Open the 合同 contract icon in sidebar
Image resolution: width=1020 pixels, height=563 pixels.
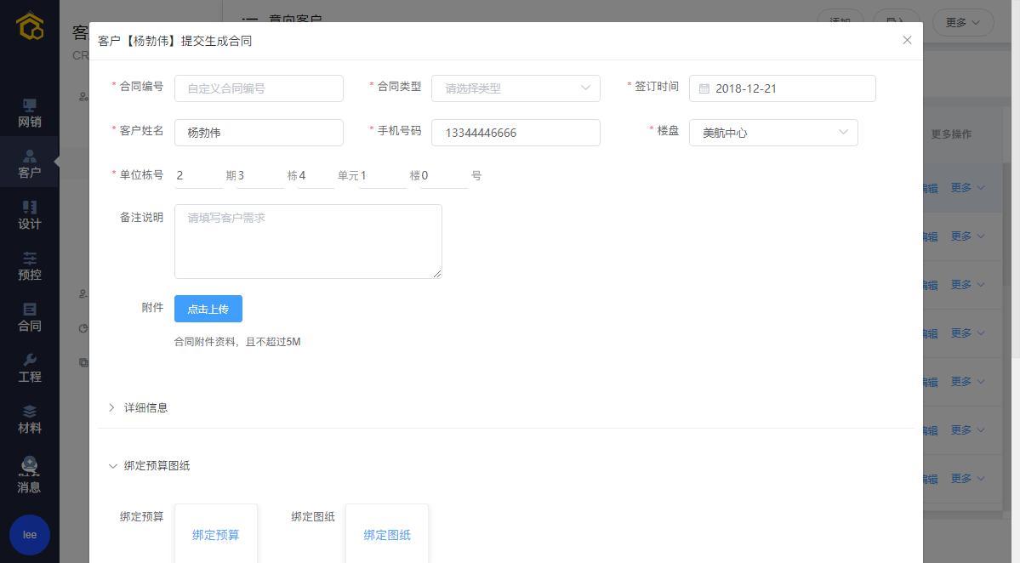tap(30, 310)
